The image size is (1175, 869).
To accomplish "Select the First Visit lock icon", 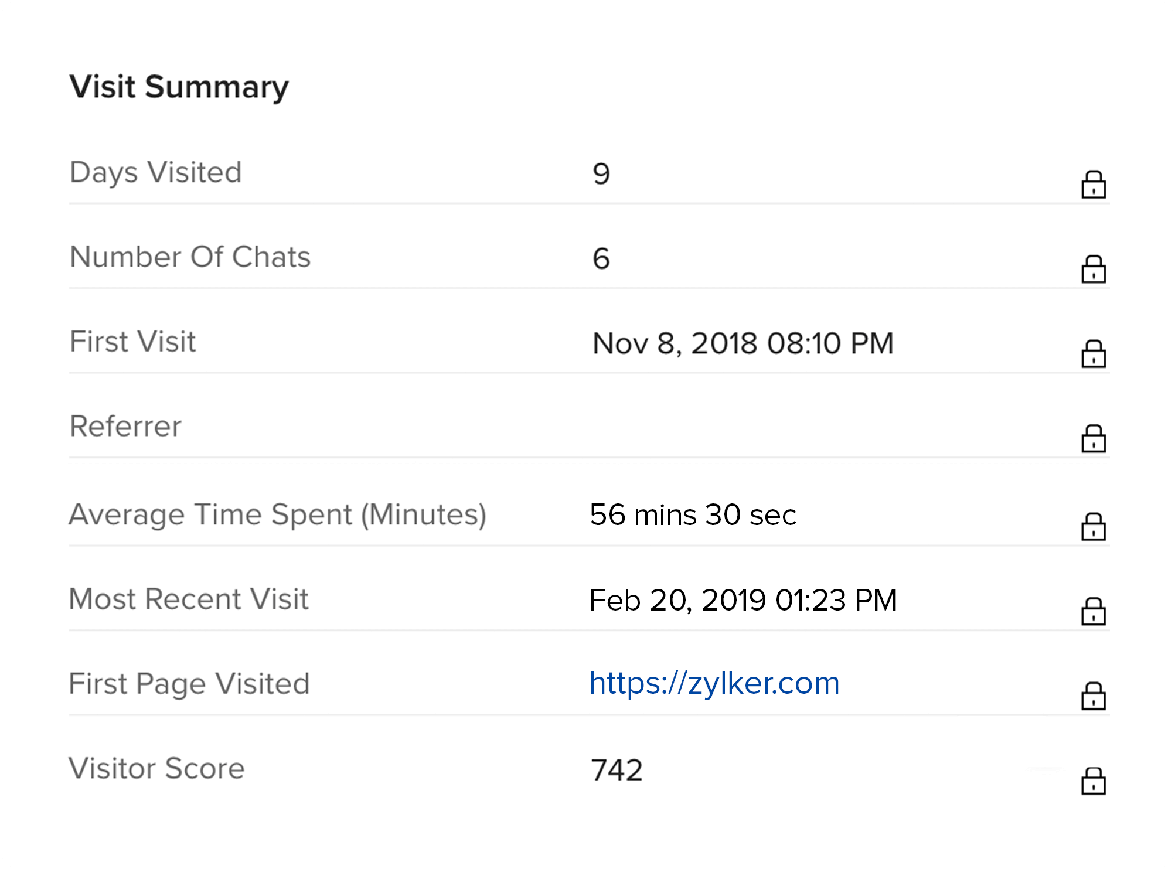I will pos(1093,355).
